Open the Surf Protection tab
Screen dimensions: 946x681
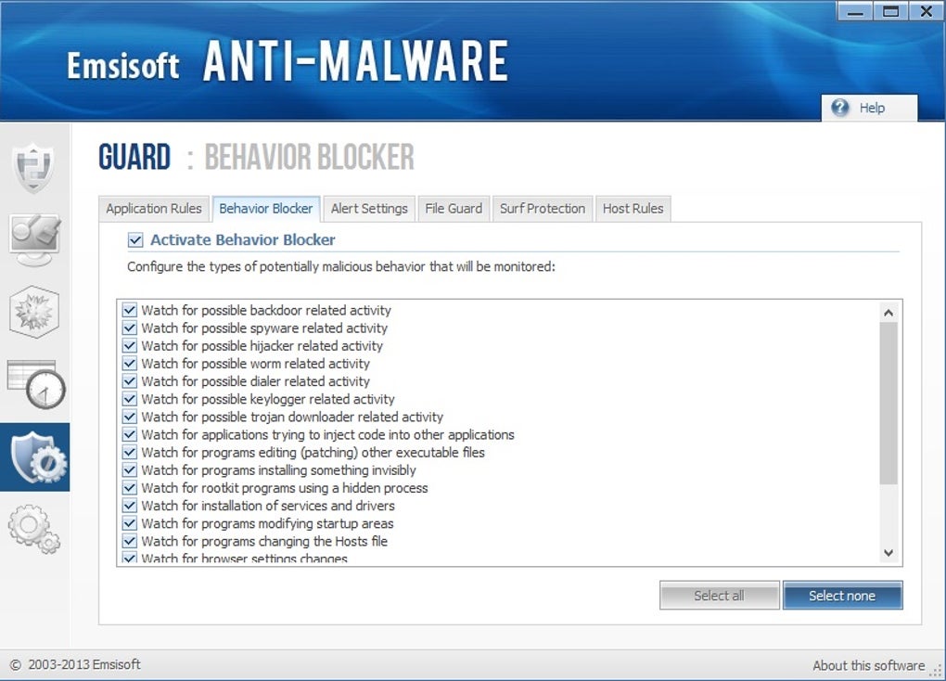[543, 209]
